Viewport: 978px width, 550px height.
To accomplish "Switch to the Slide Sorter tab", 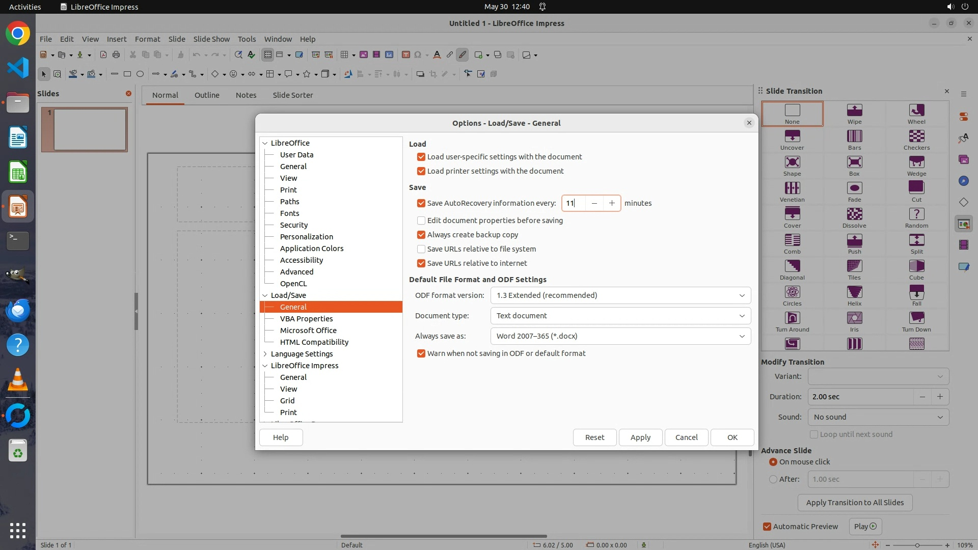I will 292,95.
